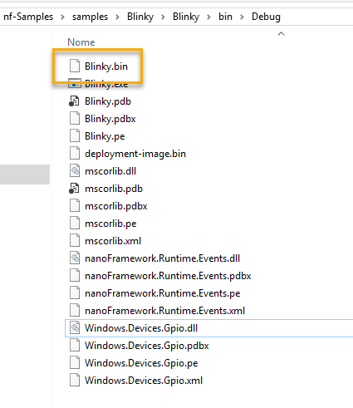Select Windows.Devices.Gpio.xml in the list

coord(144,380)
